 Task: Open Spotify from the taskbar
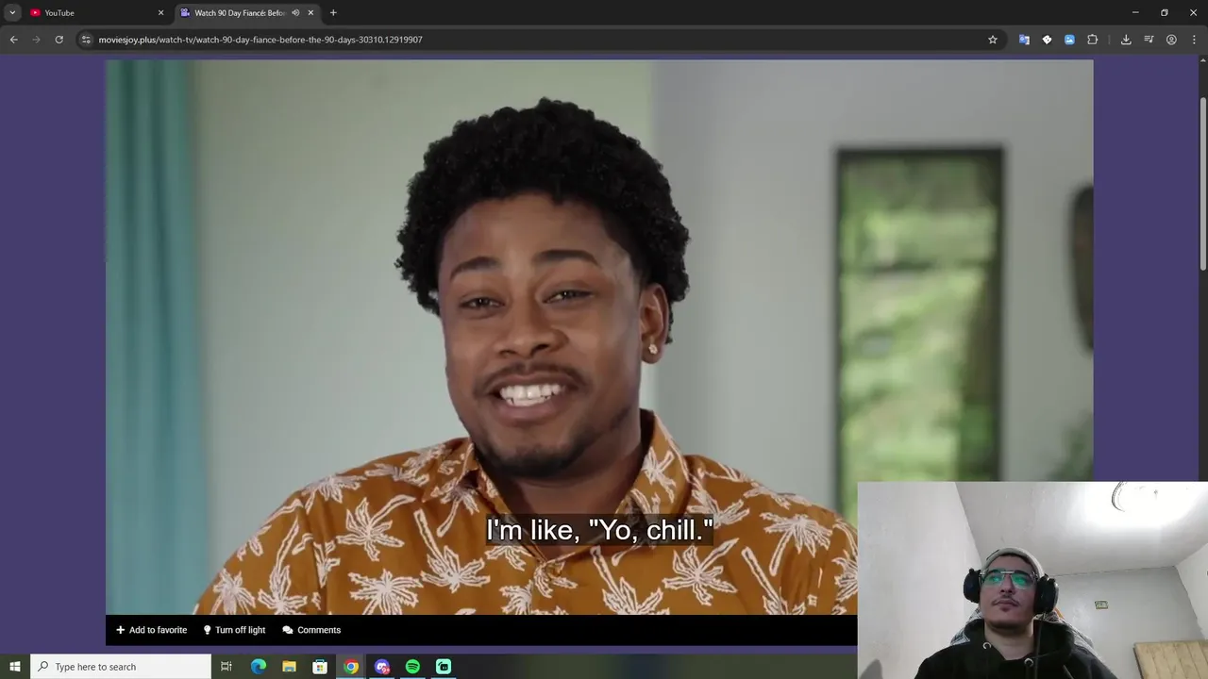click(x=412, y=667)
